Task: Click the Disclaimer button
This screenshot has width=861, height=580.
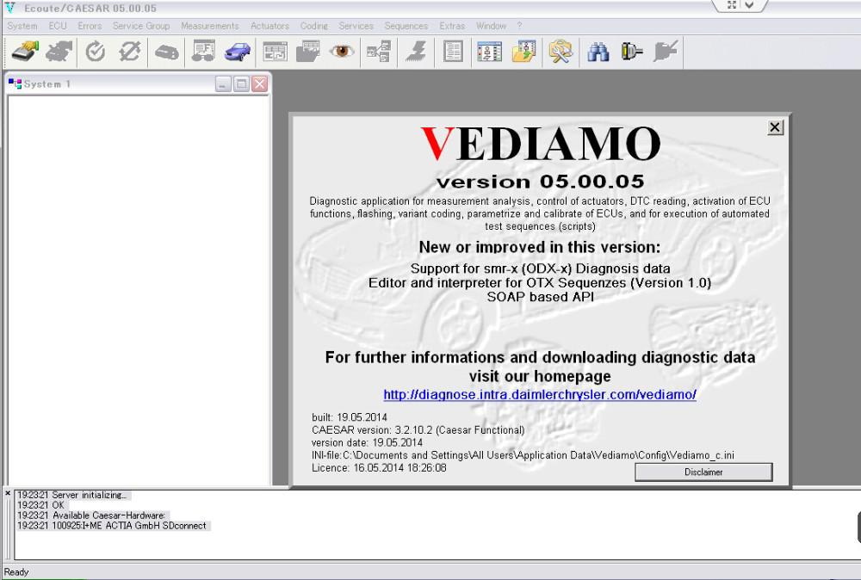Action: 703,472
